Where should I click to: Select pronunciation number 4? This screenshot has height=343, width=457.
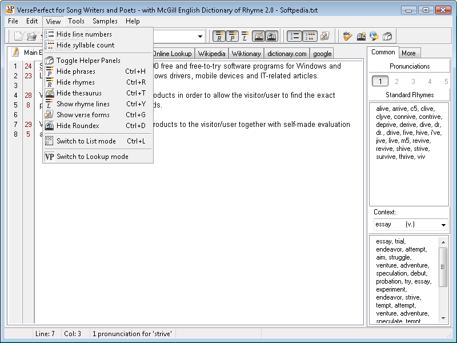[x=430, y=81]
